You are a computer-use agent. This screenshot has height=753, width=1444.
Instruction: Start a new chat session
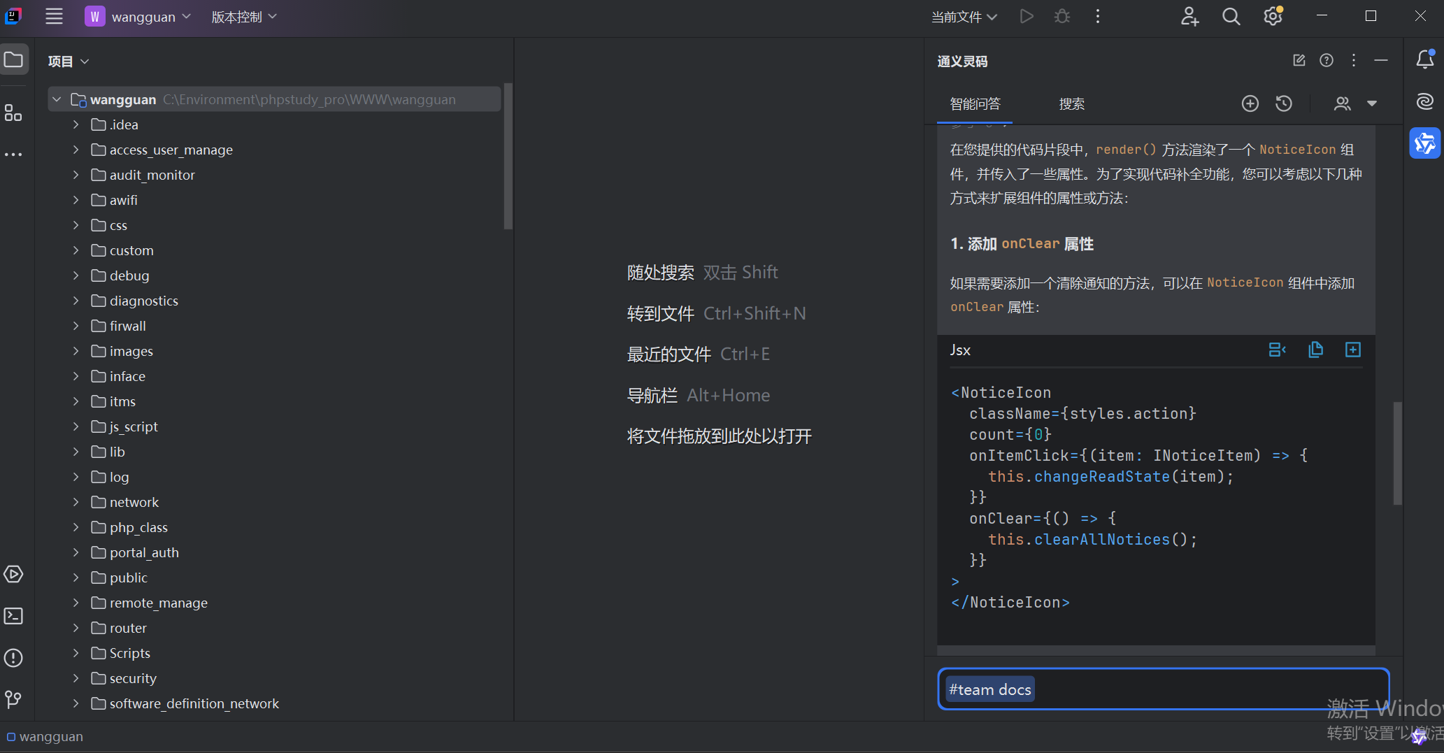tap(1250, 103)
